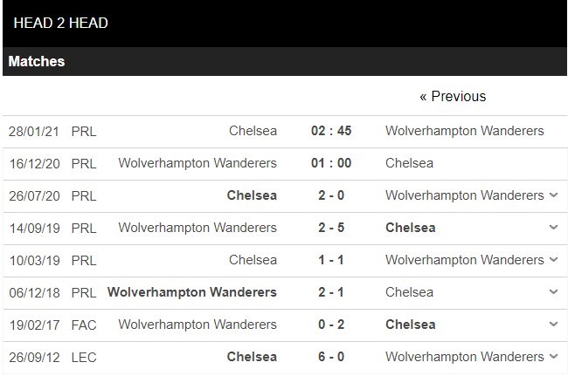Image resolution: width=568 pixels, height=376 pixels.
Task: Expand the 19/02/17 FAC match chevron
Action: 552,325
